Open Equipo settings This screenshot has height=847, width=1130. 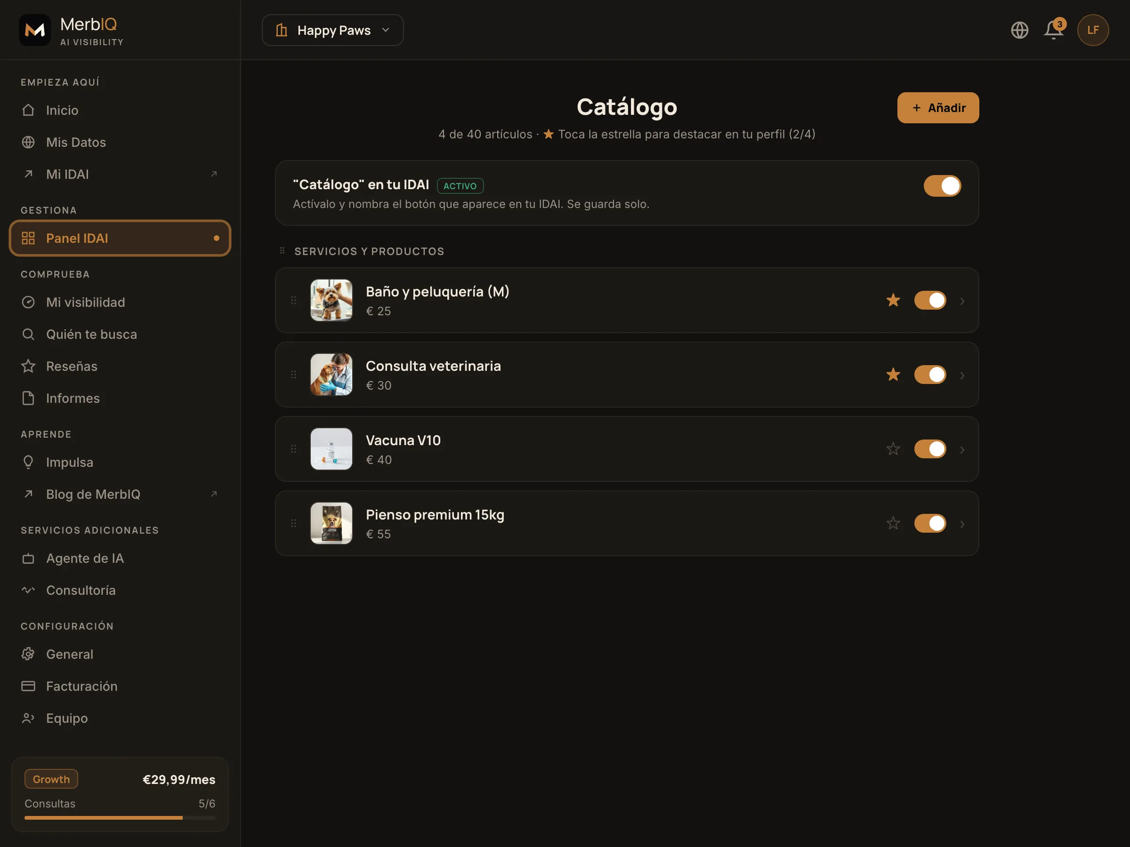[x=120, y=719]
